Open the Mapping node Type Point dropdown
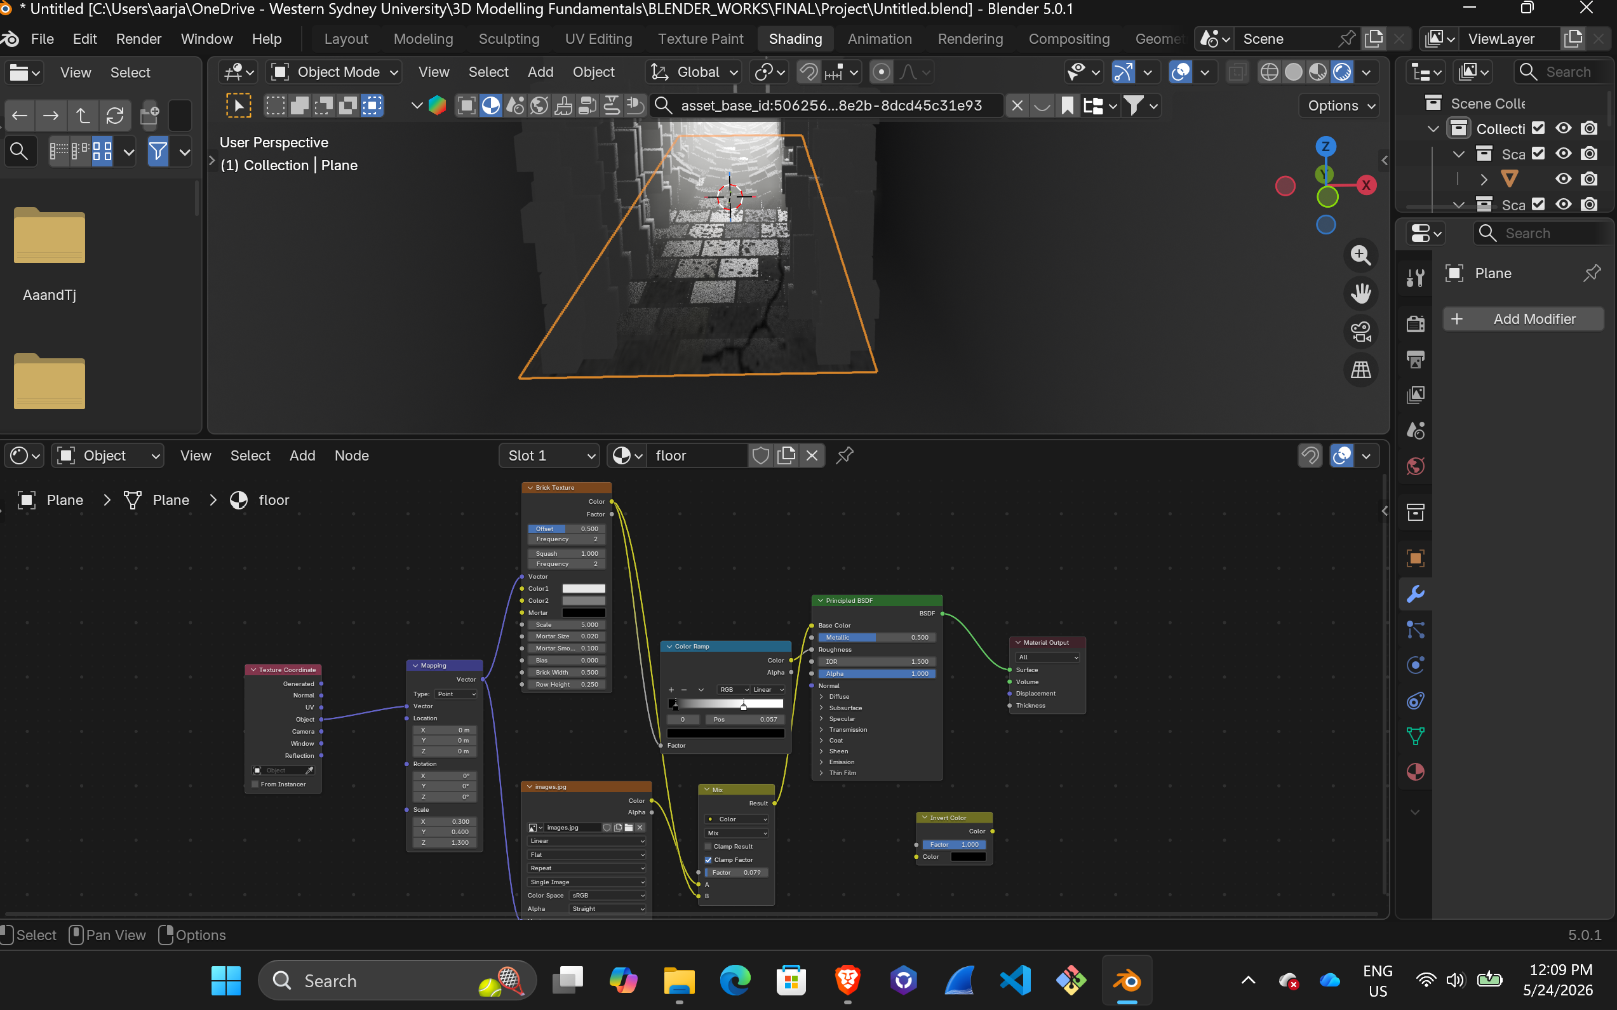Viewport: 1617px width, 1010px height. 456,694
